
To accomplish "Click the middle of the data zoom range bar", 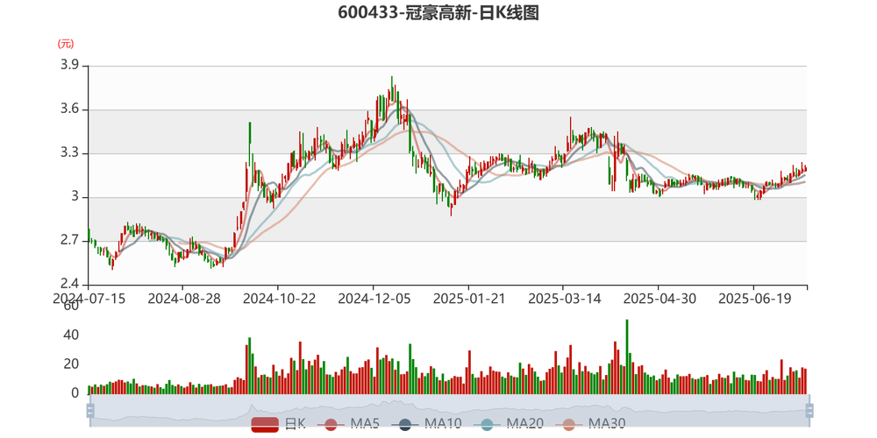I will [448, 410].
